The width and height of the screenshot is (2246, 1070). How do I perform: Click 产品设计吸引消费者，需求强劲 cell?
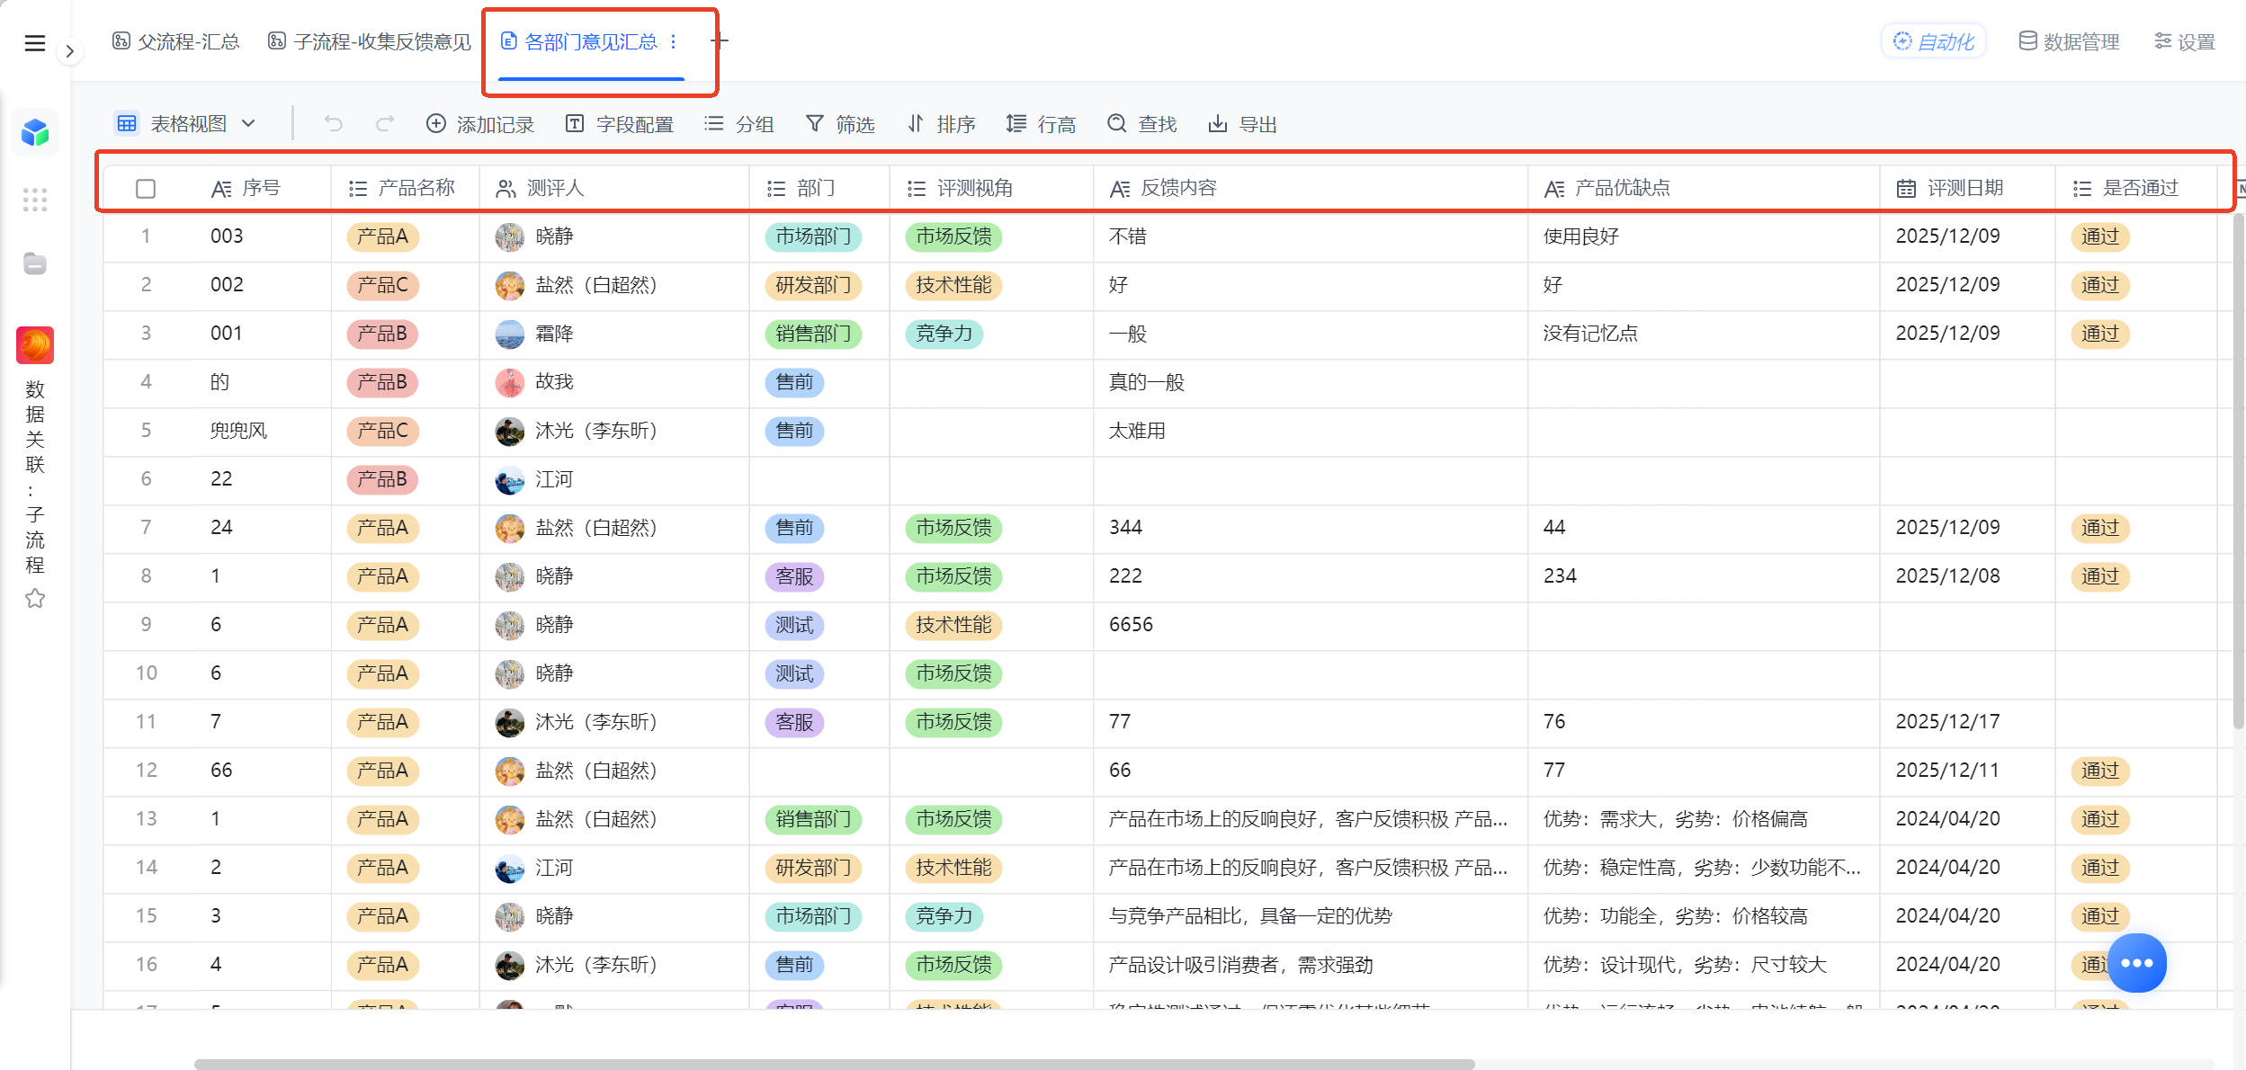coord(1311,965)
